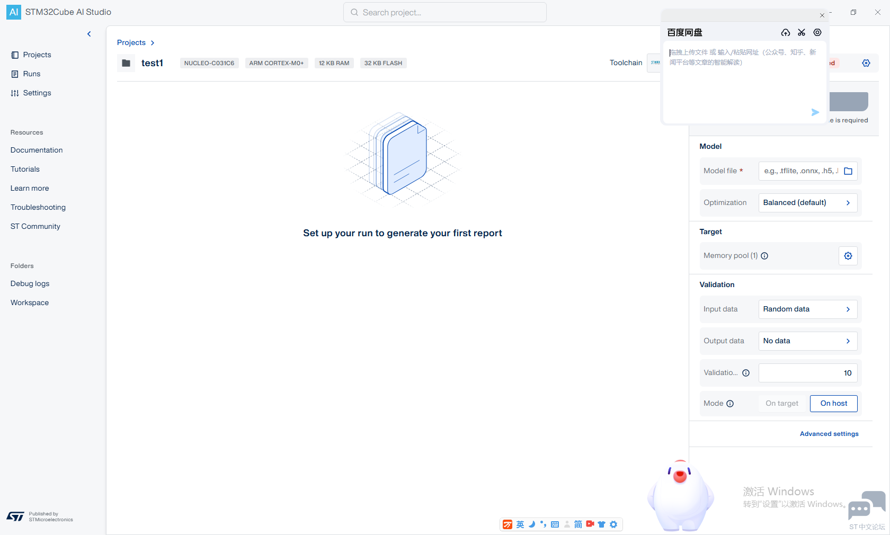This screenshot has height=535, width=890.
Task: Click the IME user account icon
Action: 567,524
